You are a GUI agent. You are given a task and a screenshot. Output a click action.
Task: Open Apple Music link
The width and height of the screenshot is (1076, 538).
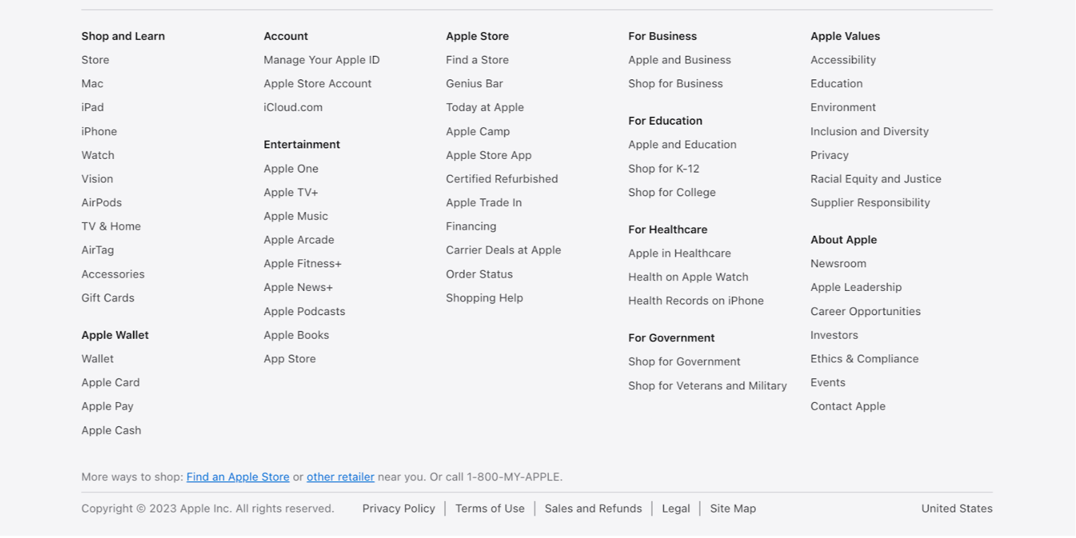296,216
